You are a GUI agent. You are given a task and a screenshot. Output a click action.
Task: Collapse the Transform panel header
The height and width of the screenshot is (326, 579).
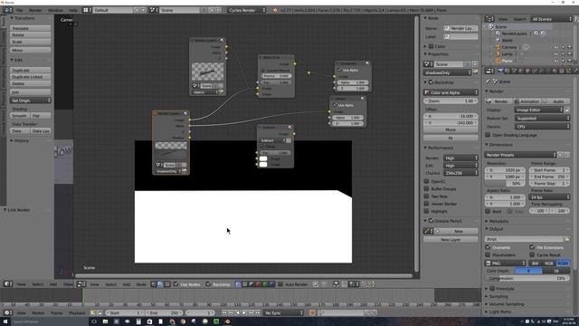click(x=24, y=18)
